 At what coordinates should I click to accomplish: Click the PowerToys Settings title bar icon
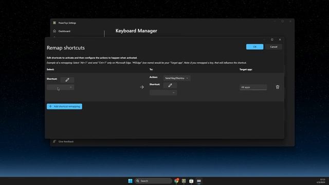(x=54, y=23)
